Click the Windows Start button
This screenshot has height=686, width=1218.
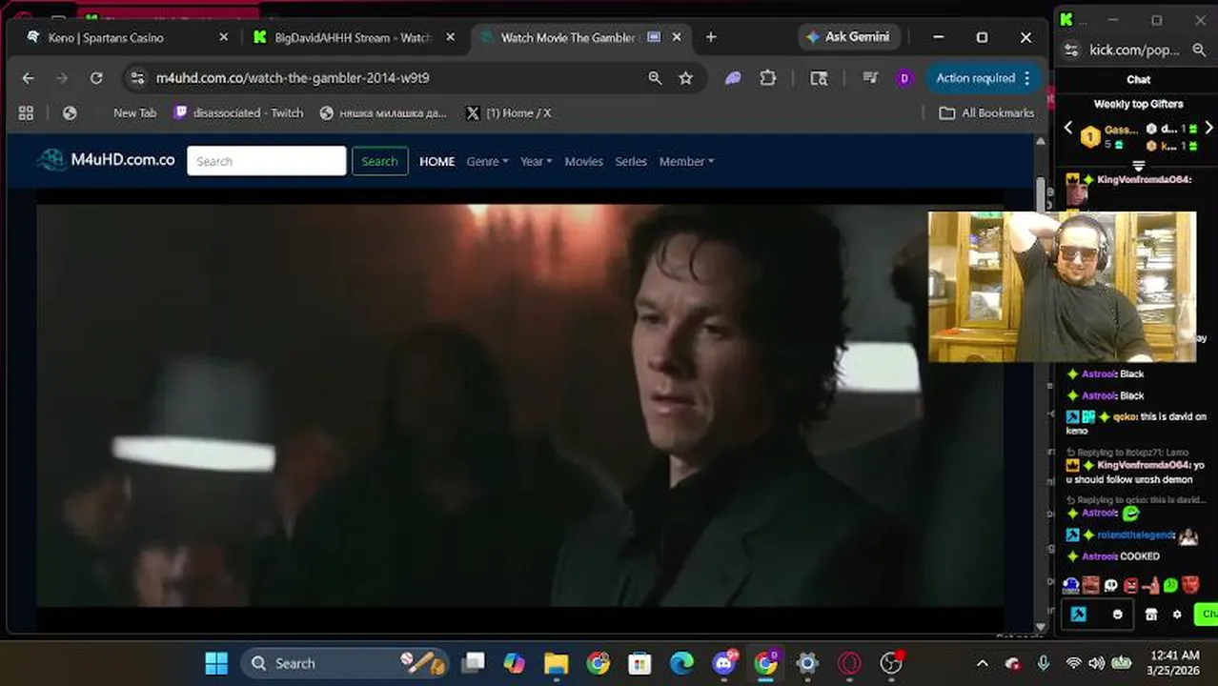tap(216, 663)
